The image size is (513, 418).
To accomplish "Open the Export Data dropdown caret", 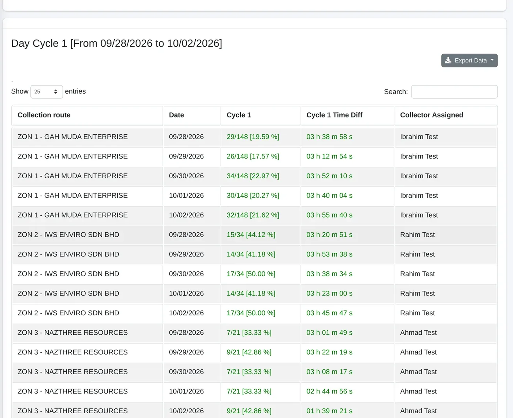I will 492,60.
